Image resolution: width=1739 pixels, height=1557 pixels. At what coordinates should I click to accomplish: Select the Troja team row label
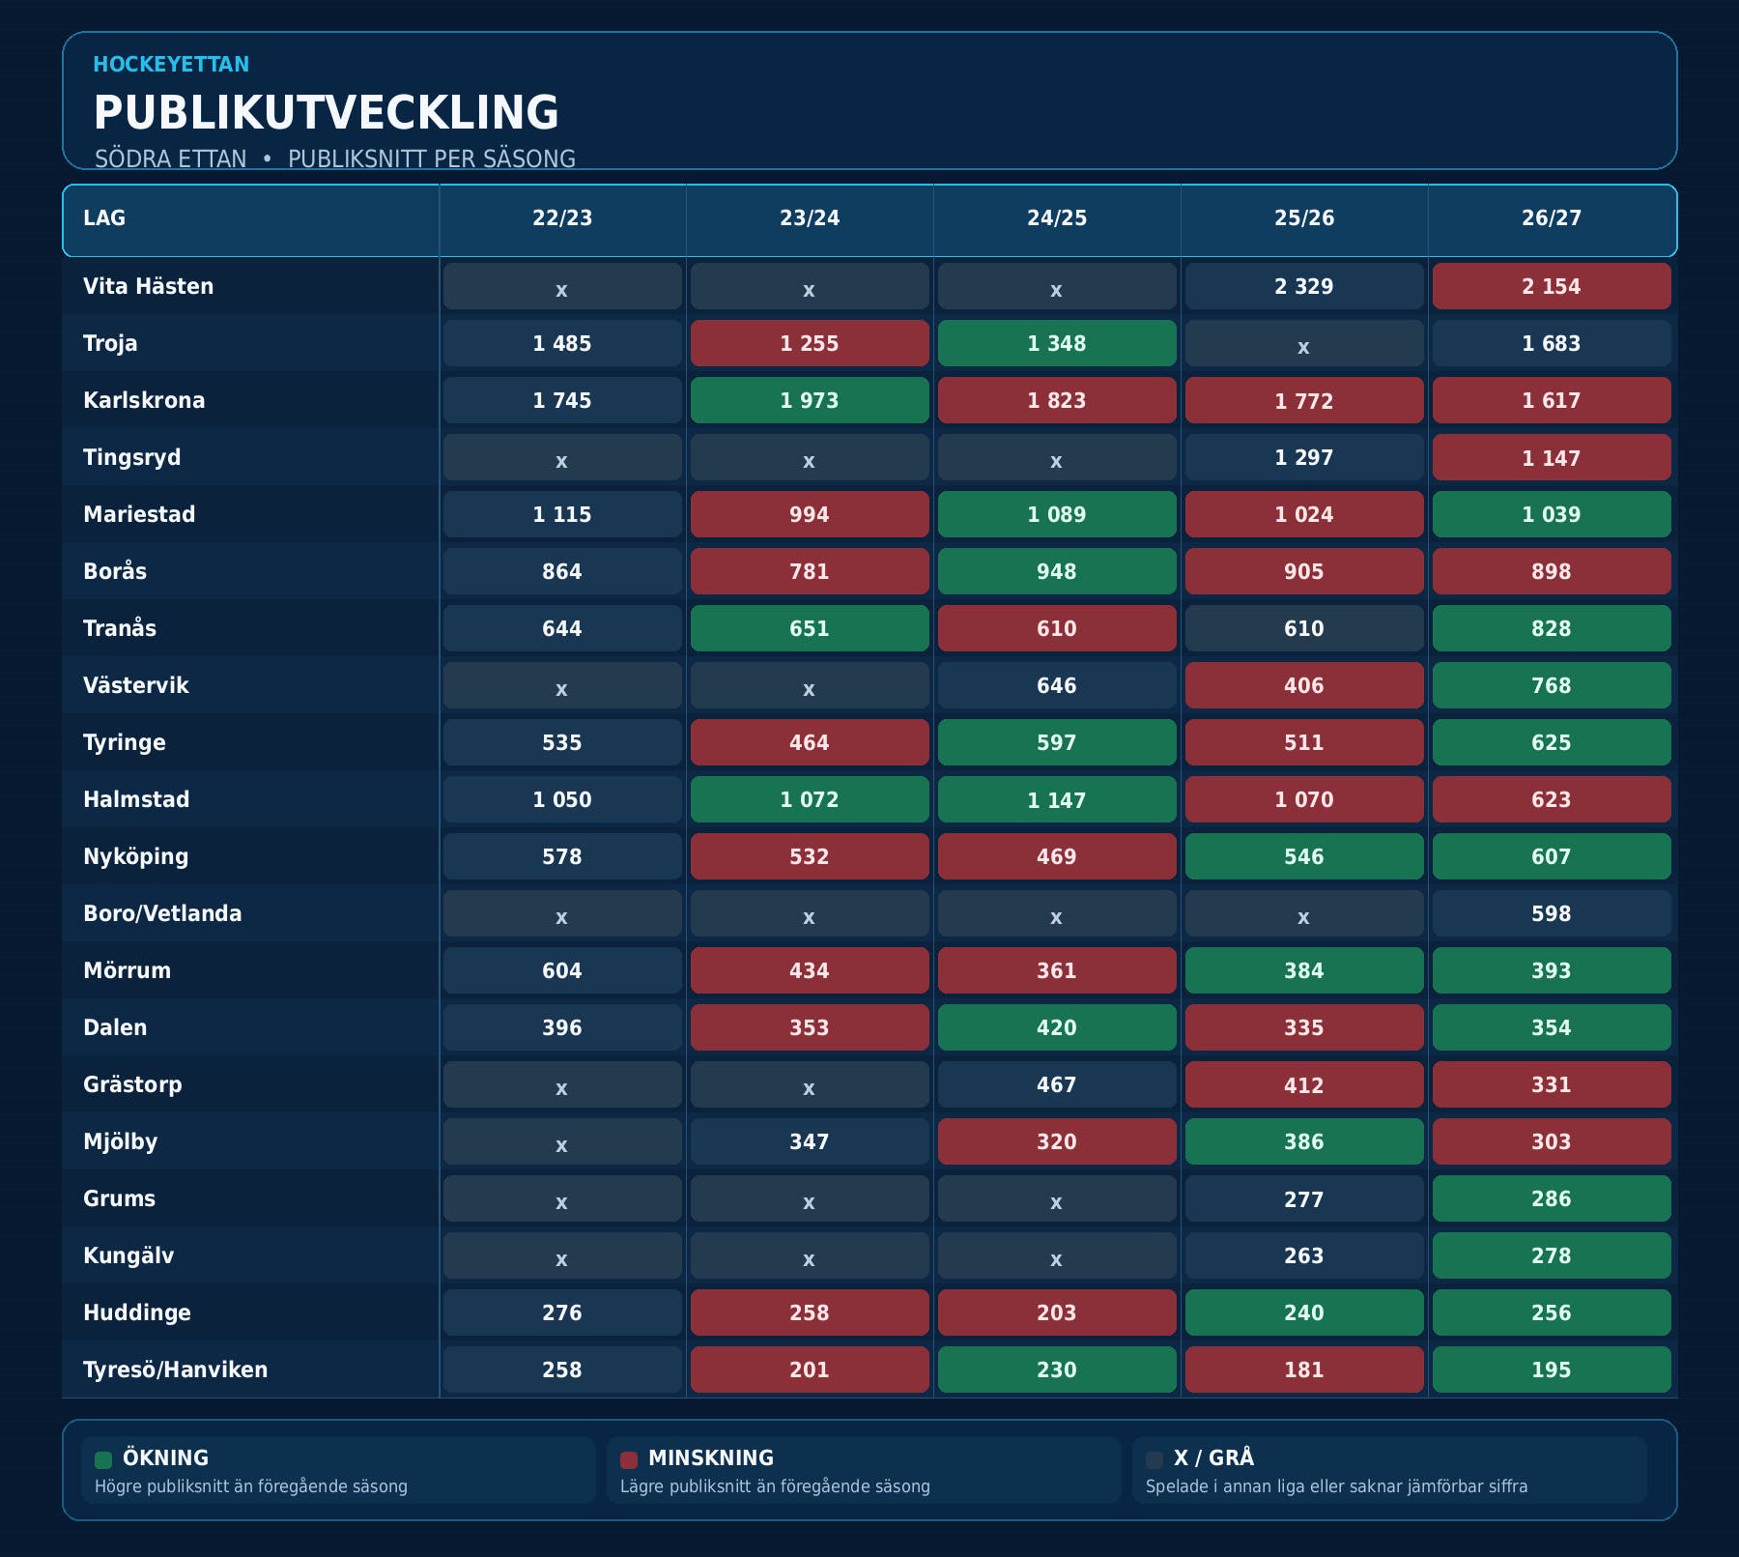click(110, 343)
